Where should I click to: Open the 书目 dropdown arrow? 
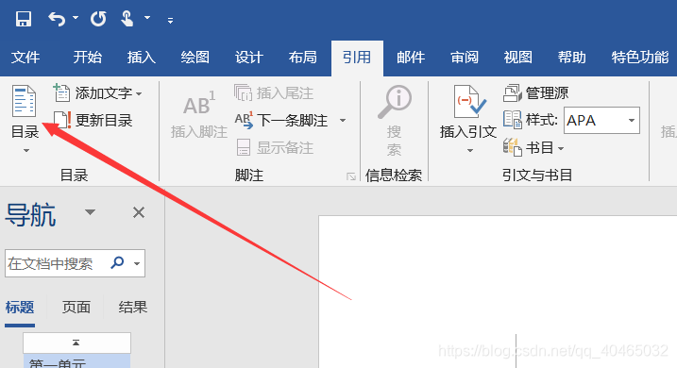click(561, 149)
